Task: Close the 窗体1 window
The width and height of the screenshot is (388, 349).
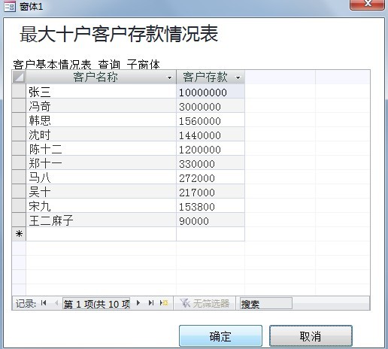Action: pos(367,5)
